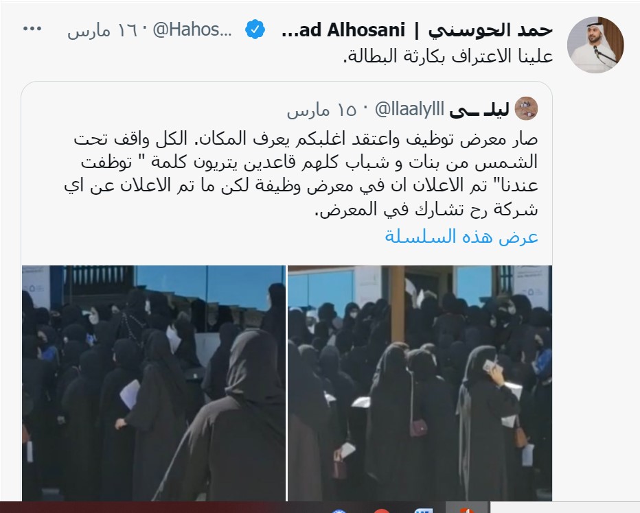Click the quoted author name 'ليلى'
Viewport: 640px width, 513px height.
coord(479,109)
